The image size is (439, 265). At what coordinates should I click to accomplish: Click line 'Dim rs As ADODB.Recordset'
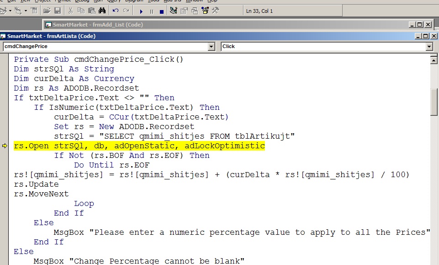[x=76, y=88]
